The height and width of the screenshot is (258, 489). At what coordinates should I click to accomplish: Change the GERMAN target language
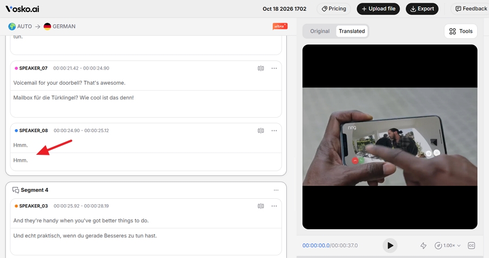pyautogui.click(x=60, y=27)
